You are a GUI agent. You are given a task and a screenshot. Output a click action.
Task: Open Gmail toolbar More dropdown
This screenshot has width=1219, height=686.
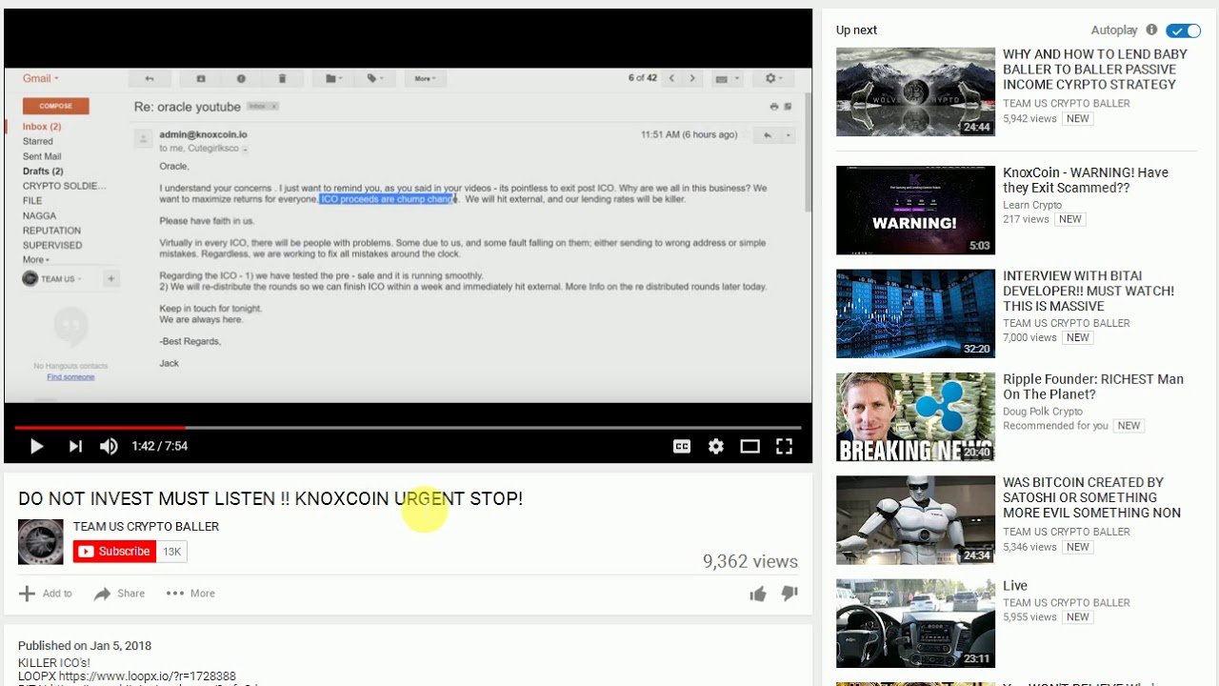(425, 78)
